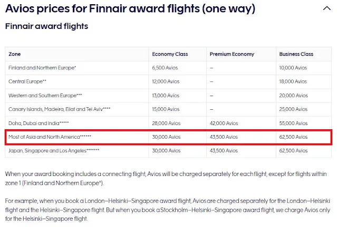Click the 55,000 Avios business price
The width and height of the screenshot is (337, 227).
293,123
